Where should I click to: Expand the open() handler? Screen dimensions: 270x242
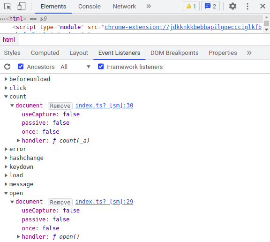[18, 237]
